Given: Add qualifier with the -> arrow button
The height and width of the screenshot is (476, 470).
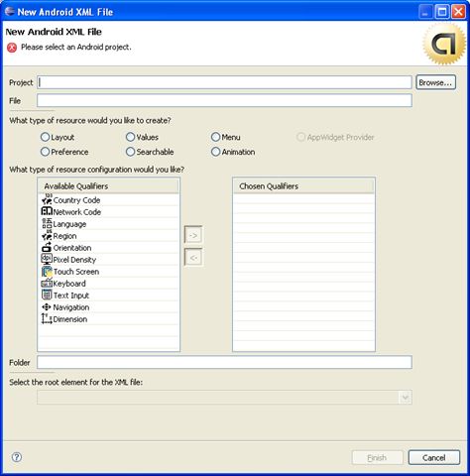Looking at the screenshot, I should 193,235.
